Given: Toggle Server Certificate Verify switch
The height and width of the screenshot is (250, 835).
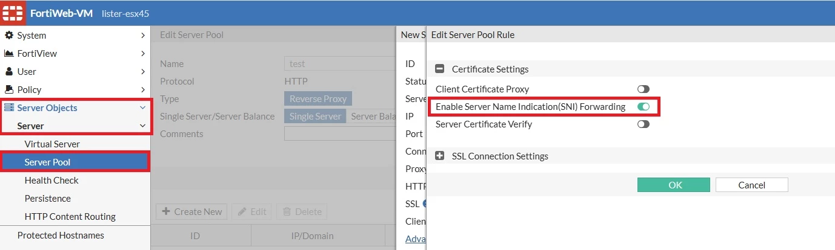Looking at the screenshot, I should [x=644, y=124].
